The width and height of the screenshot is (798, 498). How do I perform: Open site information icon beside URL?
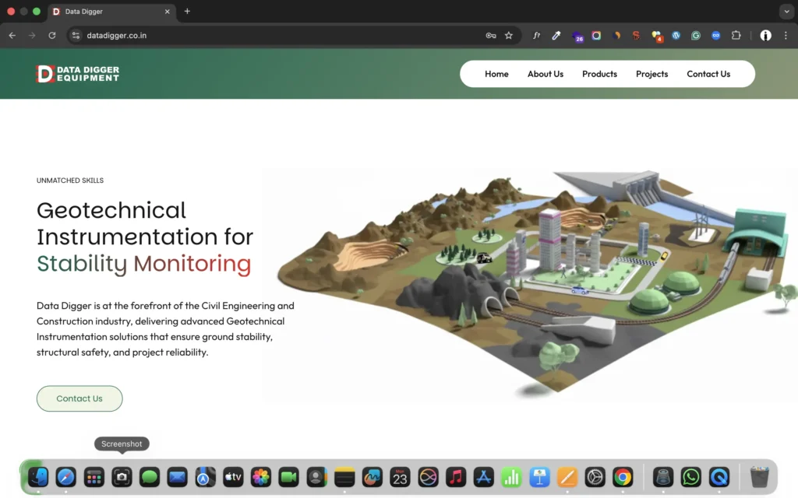[76, 36]
